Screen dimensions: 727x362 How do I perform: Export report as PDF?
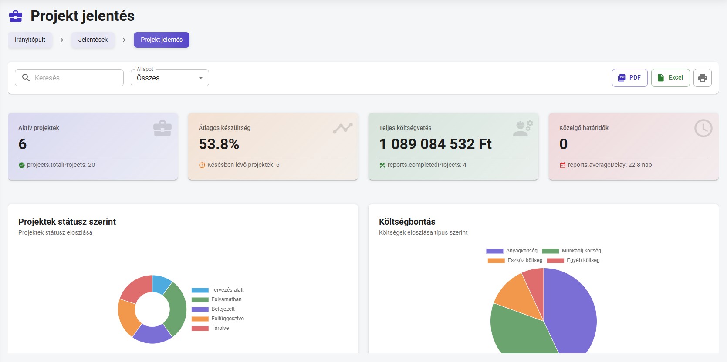pos(629,78)
